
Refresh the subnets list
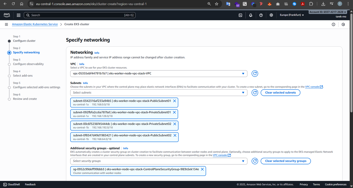[255, 93]
